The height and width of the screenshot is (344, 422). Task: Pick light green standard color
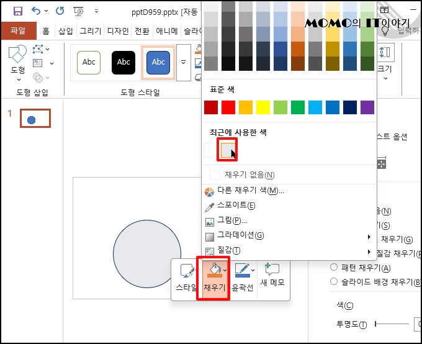pos(281,107)
